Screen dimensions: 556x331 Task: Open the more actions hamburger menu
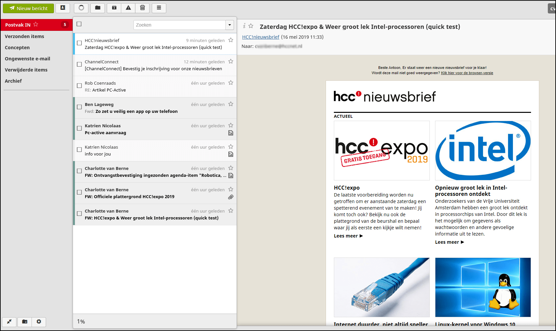tap(159, 8)
